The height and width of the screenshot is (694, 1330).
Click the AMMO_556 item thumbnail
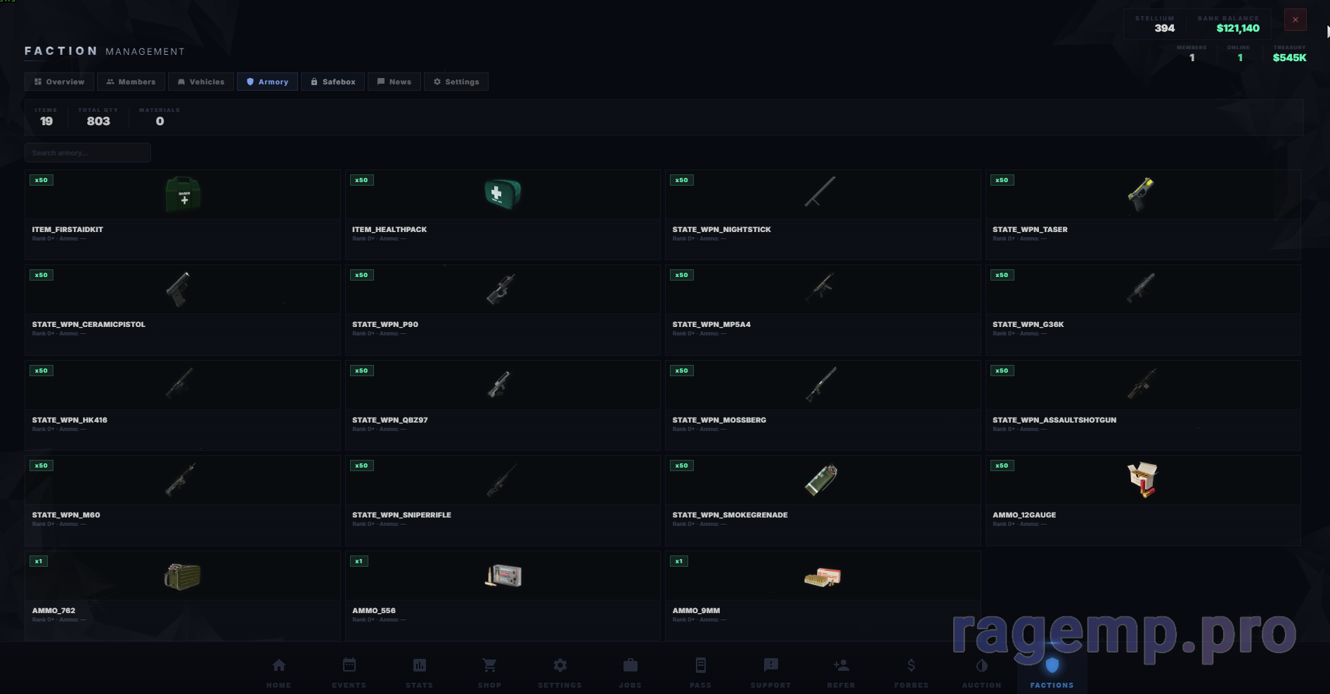coord(503,577)
